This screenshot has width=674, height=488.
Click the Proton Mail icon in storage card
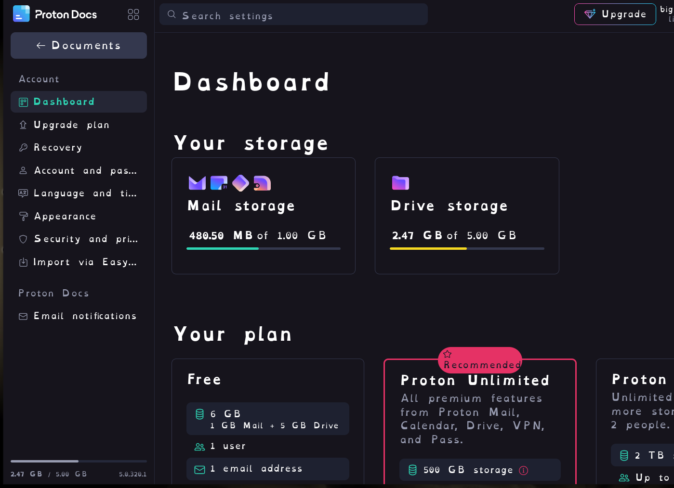point(197,183)
